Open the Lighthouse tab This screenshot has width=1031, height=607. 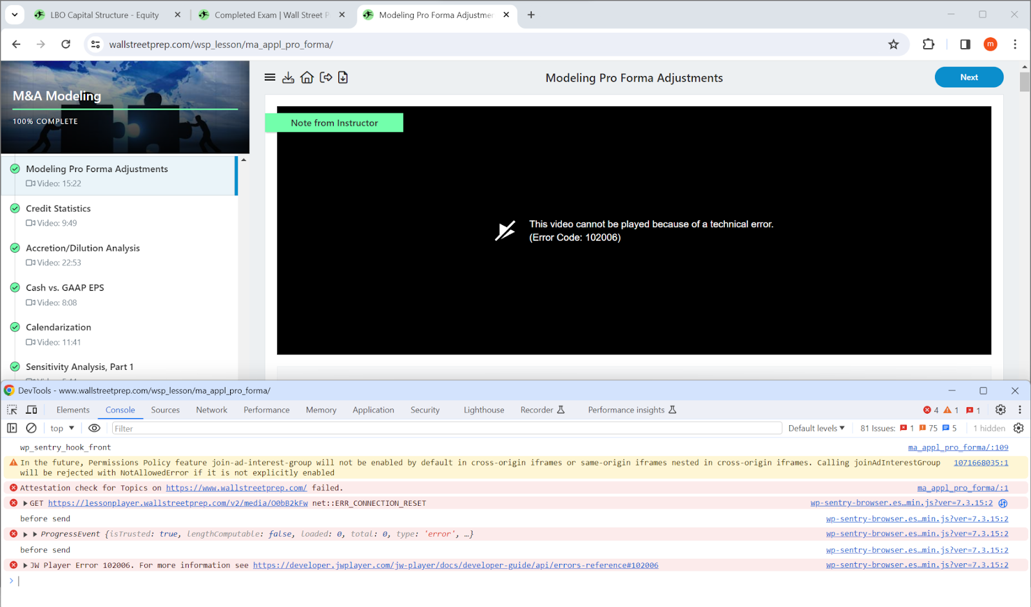coord(484,410)
